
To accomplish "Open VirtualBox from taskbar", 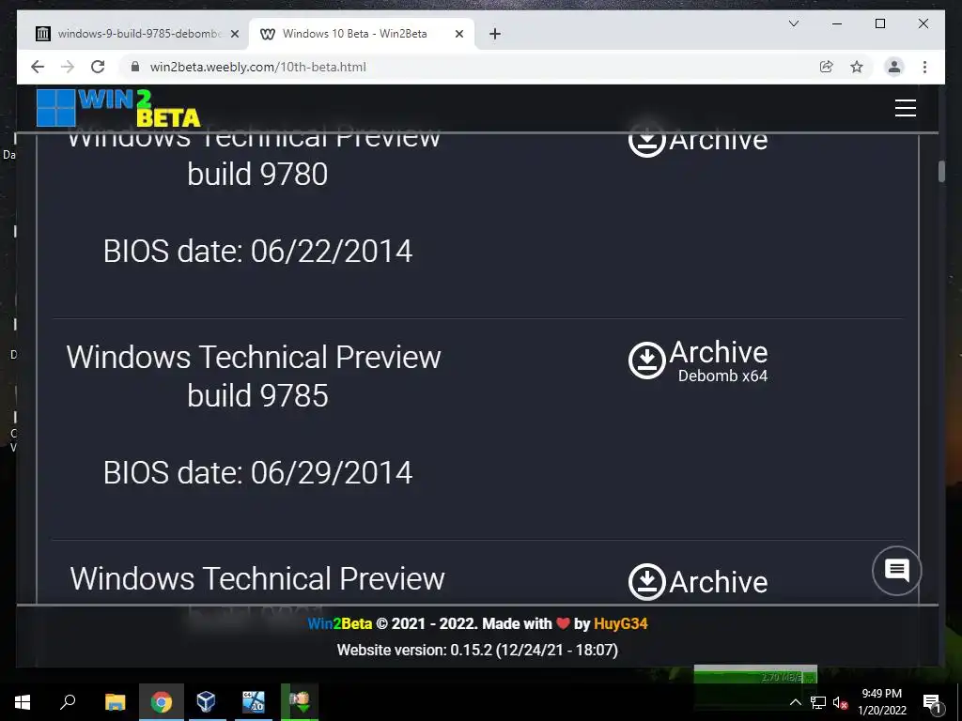I will 207,702.
